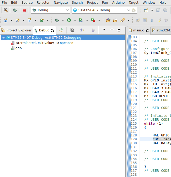Click the Debug toolbar bug icon
Screen dimensions: 171x177
click(x=57, y=20)
